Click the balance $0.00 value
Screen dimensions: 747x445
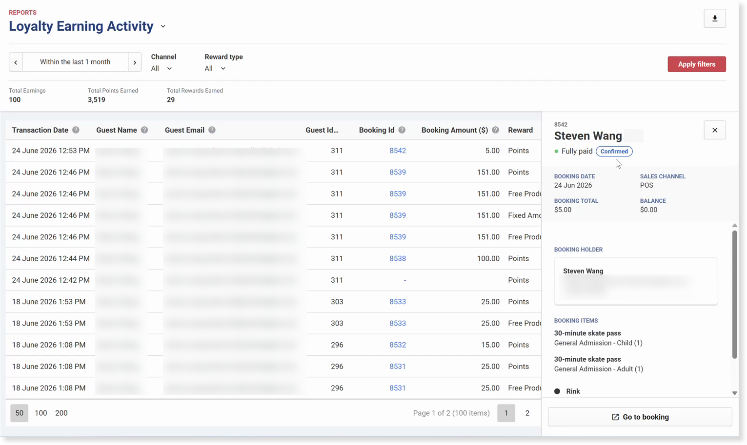648,210
